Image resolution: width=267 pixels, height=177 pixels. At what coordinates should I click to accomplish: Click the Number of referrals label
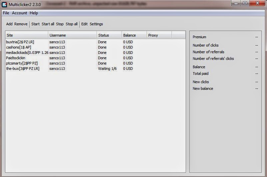coord(208,52)
